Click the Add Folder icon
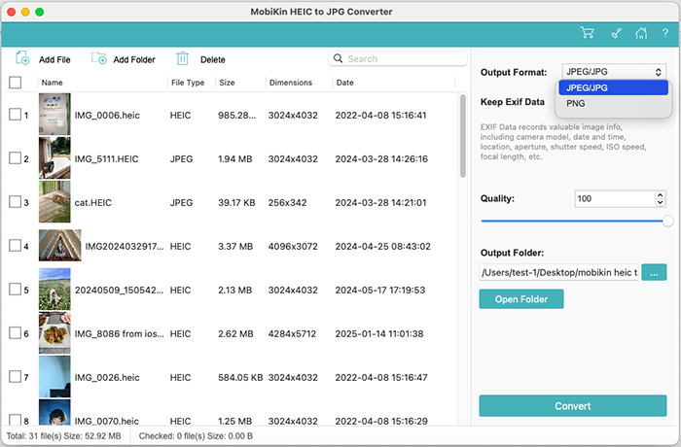This screenshot has width=681, height=447. pos(99,58)
